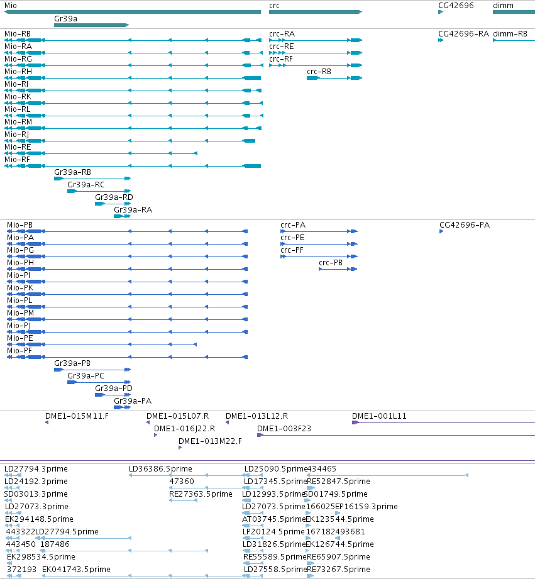Select the Mio-PA protein label
This screenshot has width=535, height=579.
click(21, 238)
